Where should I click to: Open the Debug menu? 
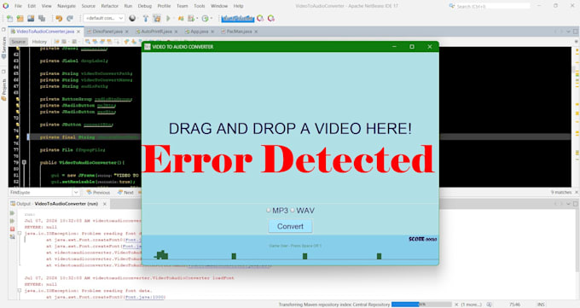click(145, 6)
